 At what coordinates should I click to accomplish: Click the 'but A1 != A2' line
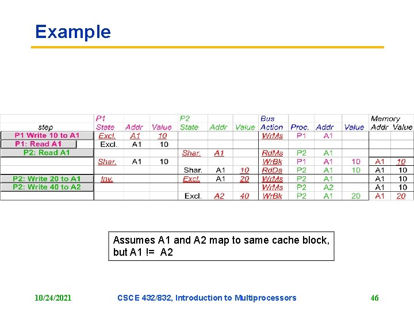coord(143,252)
